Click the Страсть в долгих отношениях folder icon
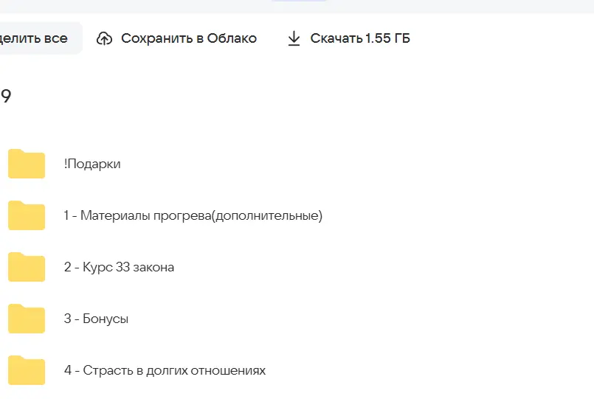Screen dimensions: 594x399 [x=27, y=370]
